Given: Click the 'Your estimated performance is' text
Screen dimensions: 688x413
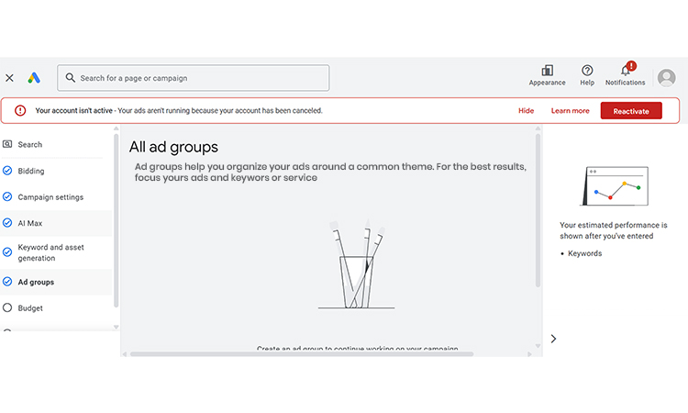Looking at the screenshot, I should tap(614, 225).
